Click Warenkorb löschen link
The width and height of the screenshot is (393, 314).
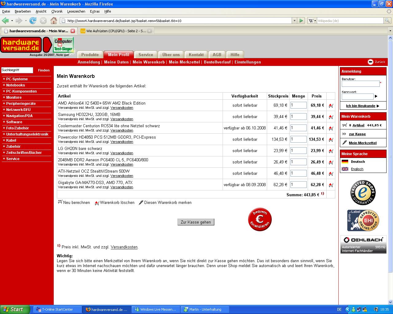tap(115, 202)
